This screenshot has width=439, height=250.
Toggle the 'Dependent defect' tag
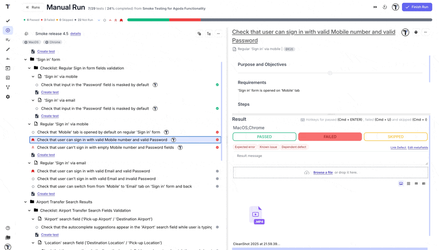point(294,147)
